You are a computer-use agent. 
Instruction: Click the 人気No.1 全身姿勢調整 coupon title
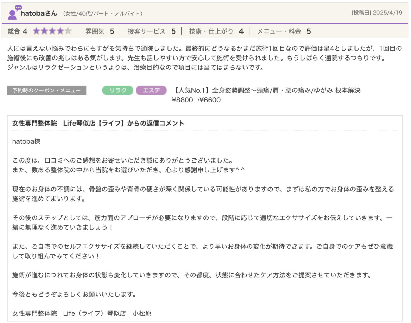coord(266,90)
